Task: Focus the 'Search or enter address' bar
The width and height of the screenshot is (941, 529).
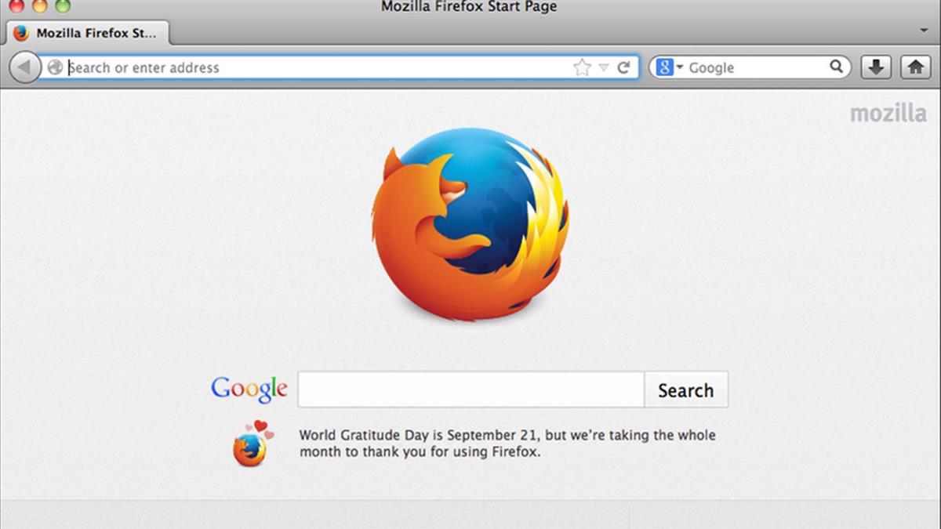Action: point(314,67)
